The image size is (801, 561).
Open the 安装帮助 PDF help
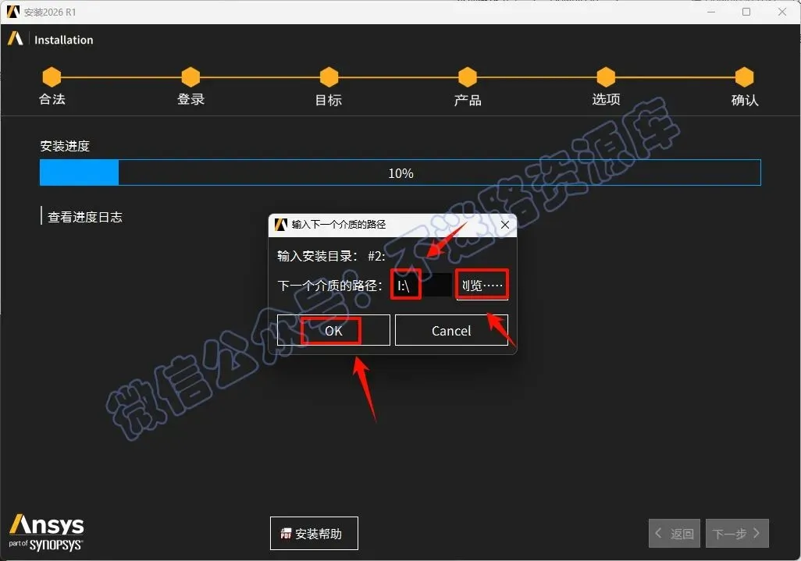pos(314,534)
